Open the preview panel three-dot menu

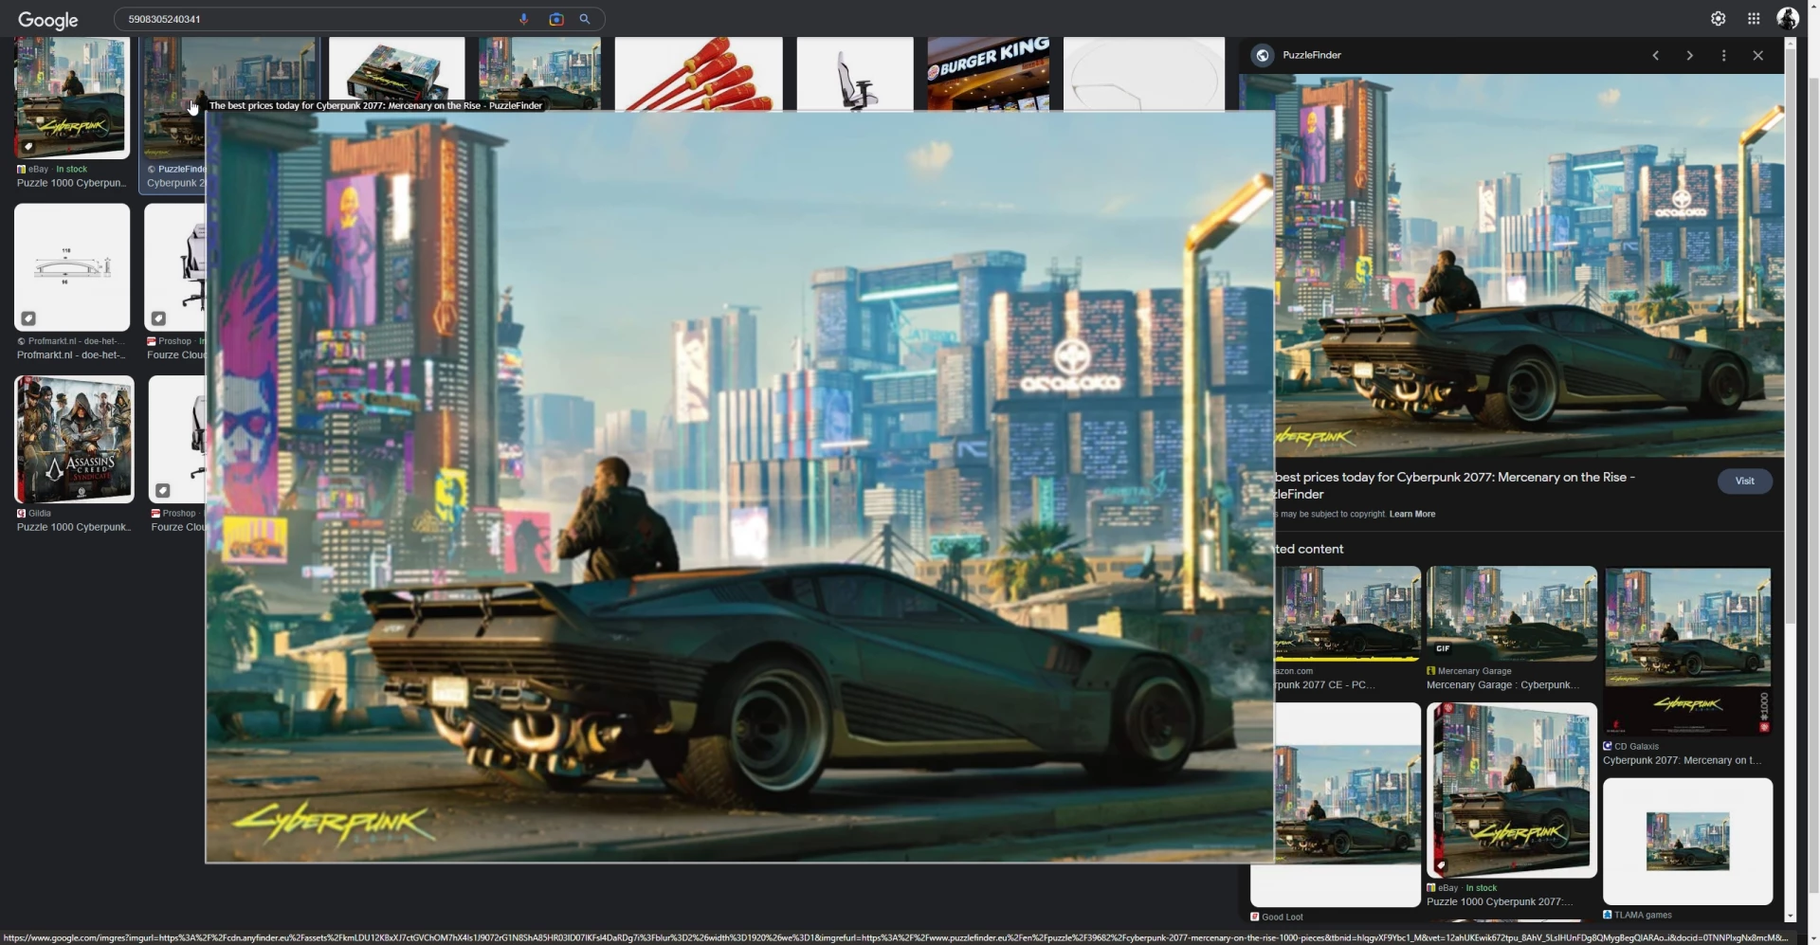click(1723, 55)
